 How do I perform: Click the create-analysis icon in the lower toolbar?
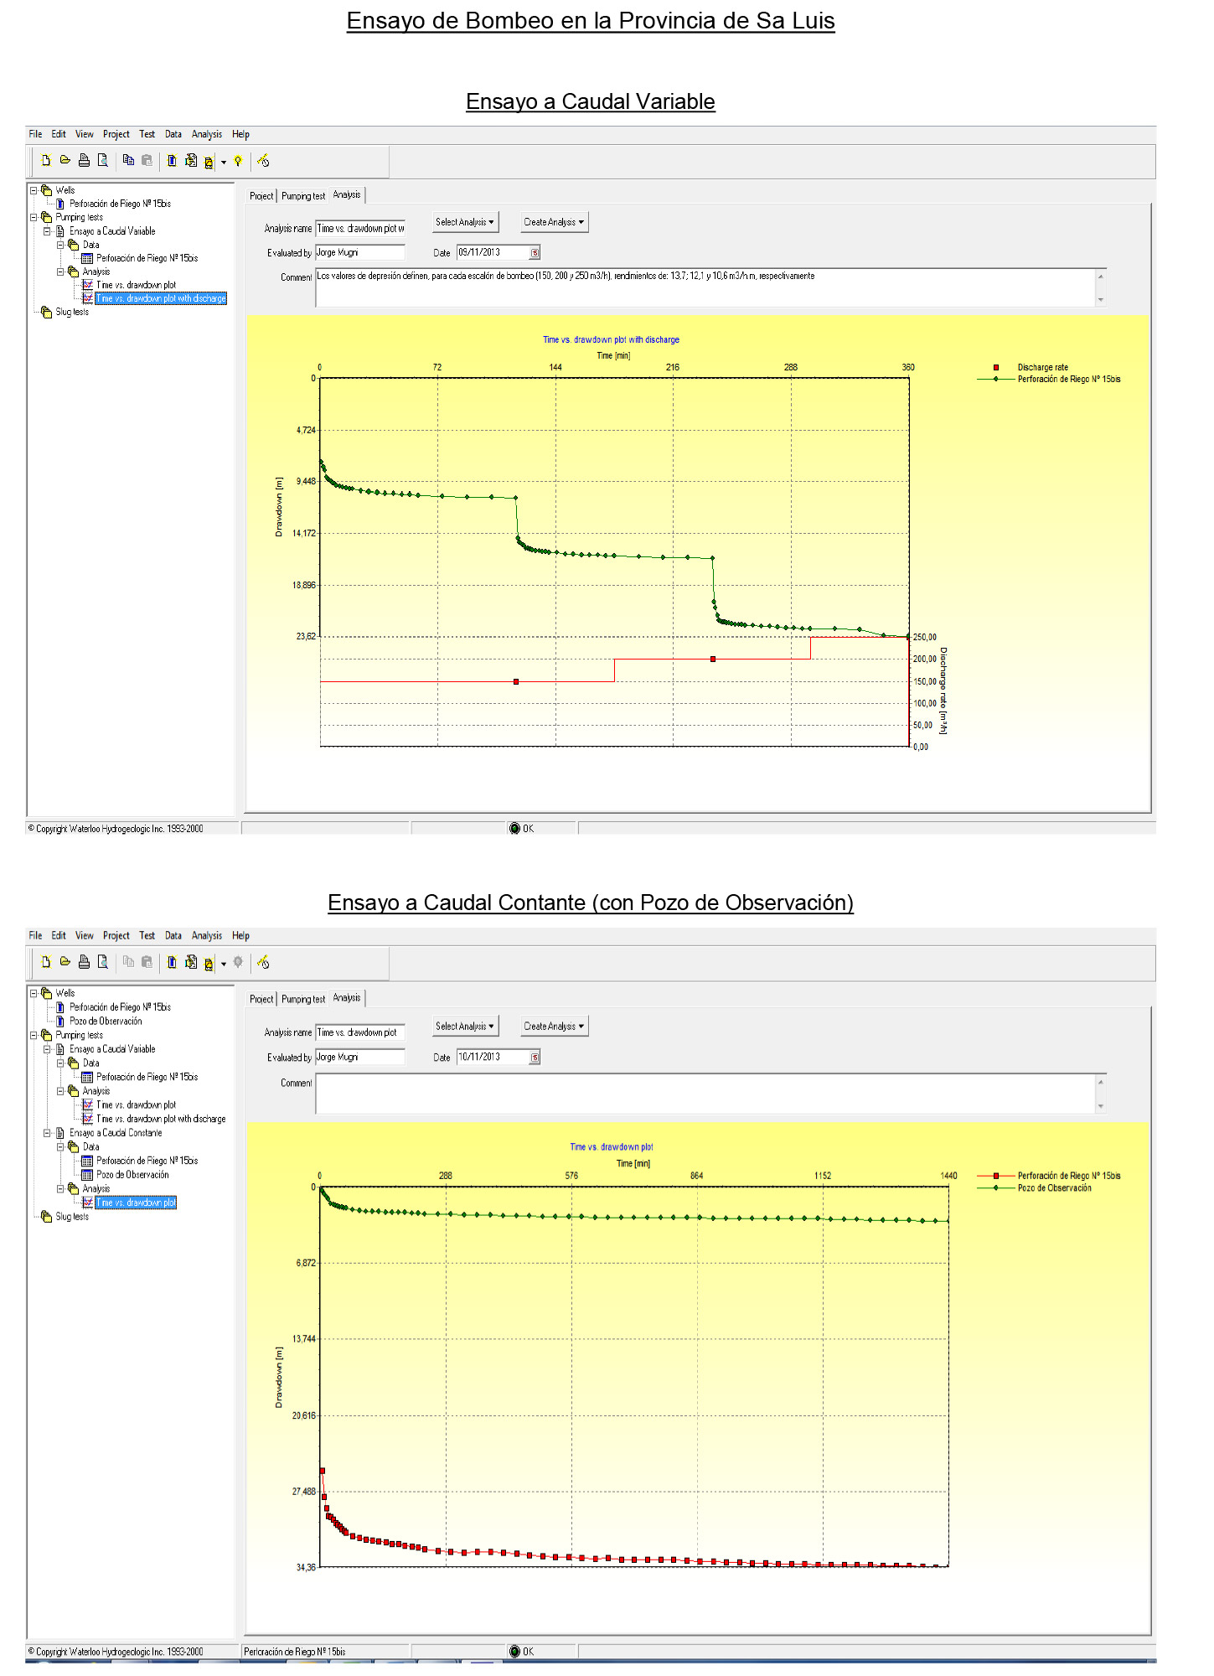[209, 964]
